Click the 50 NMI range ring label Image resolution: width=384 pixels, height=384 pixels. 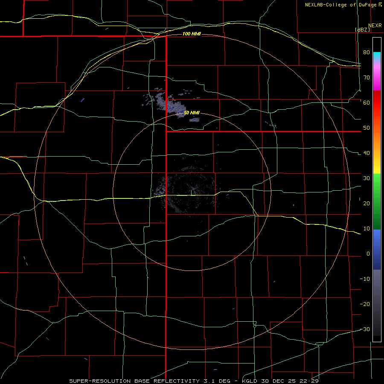click(x=192, y=113)
